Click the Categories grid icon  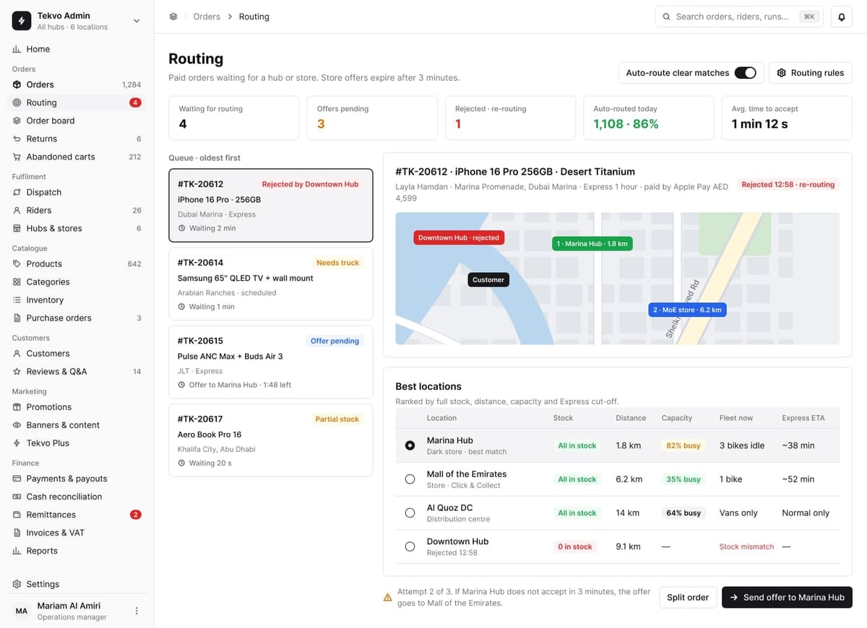(x=17, y=282)
